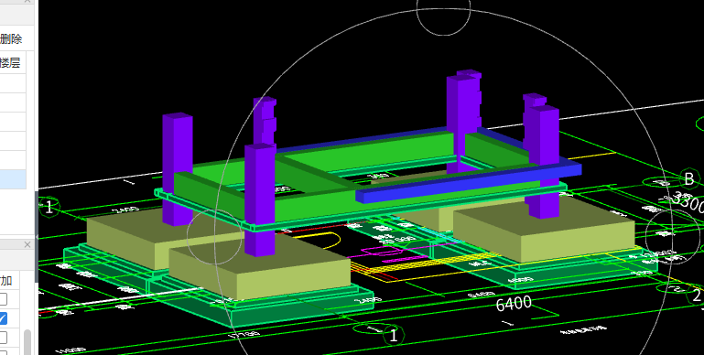Select the 楼层 column header
The width and height of the screenshot is (704, 355).
click(11, 62)
